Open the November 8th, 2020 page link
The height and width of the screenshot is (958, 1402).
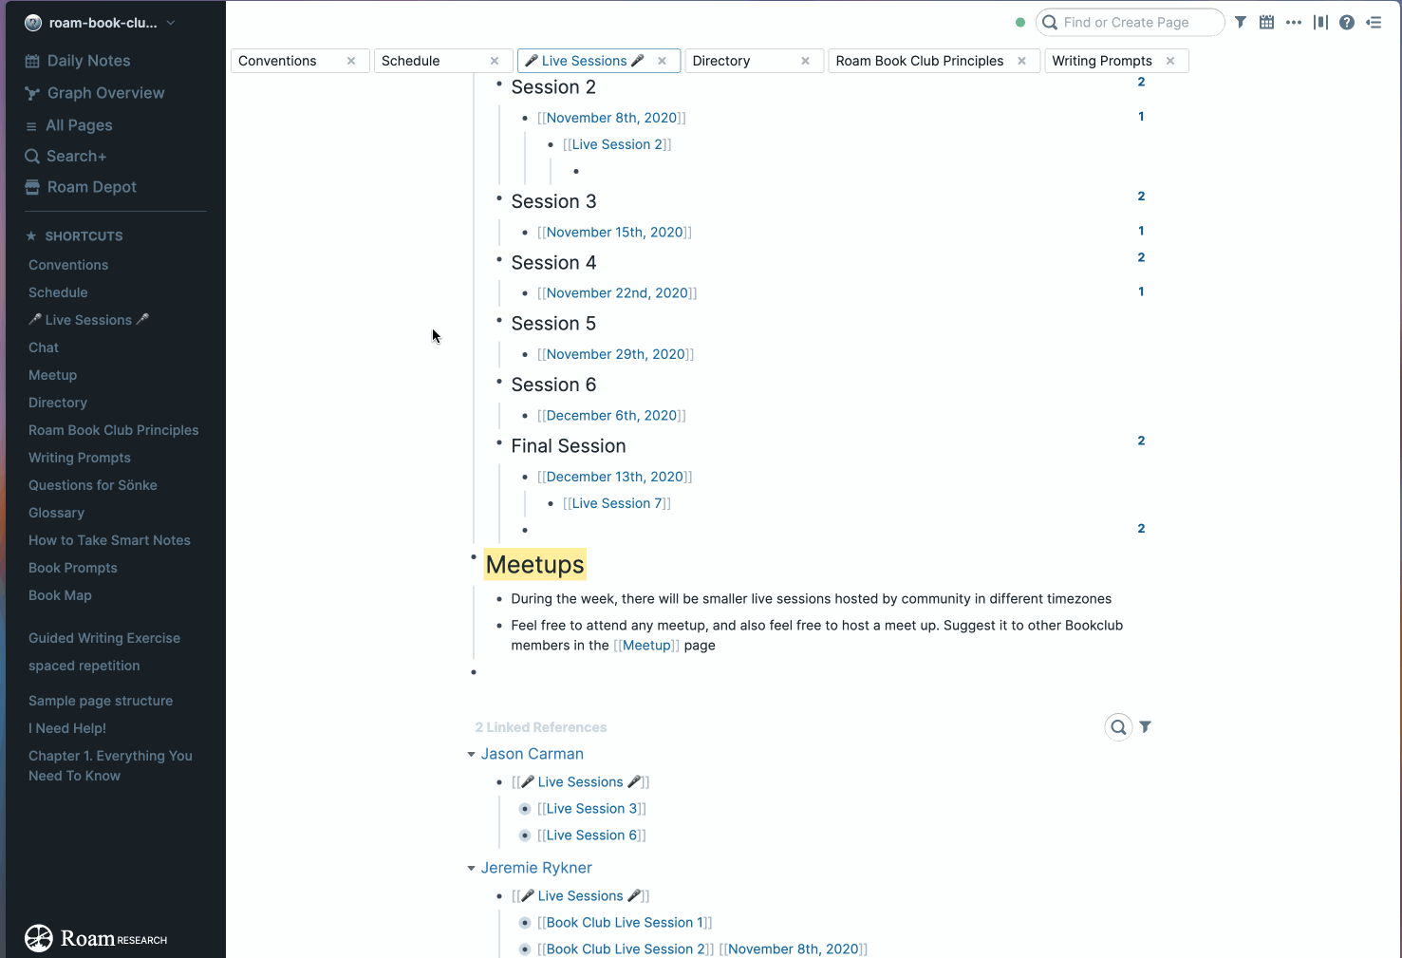[x=612, y=117]
